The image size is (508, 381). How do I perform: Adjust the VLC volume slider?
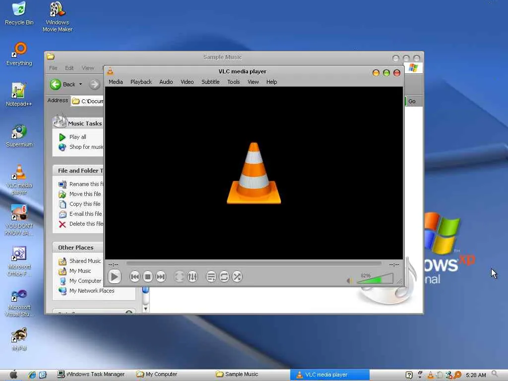pos(375,279)
